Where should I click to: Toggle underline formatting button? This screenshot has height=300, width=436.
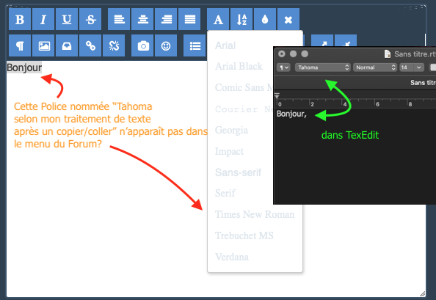[67, 19]
